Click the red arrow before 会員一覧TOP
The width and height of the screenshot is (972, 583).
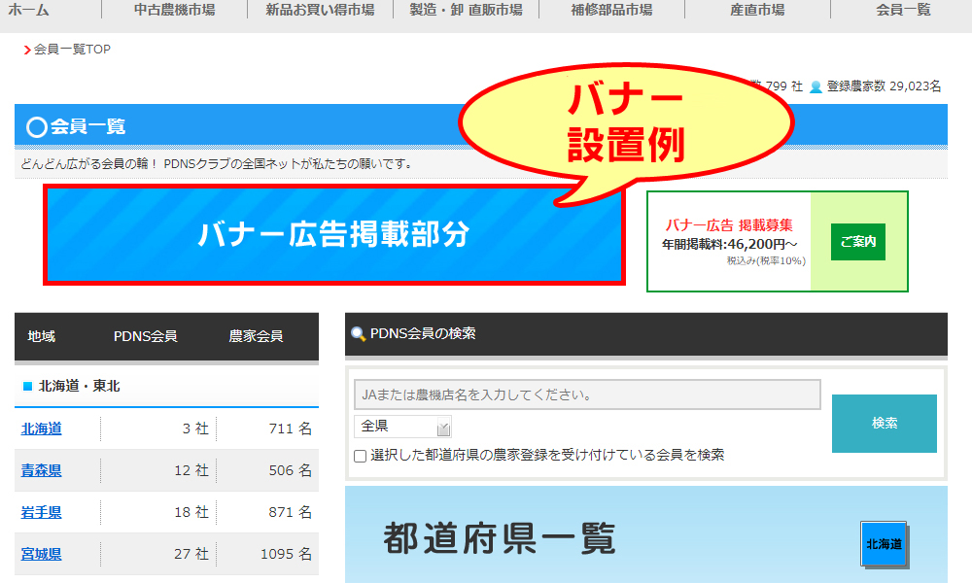coord(27,50)
